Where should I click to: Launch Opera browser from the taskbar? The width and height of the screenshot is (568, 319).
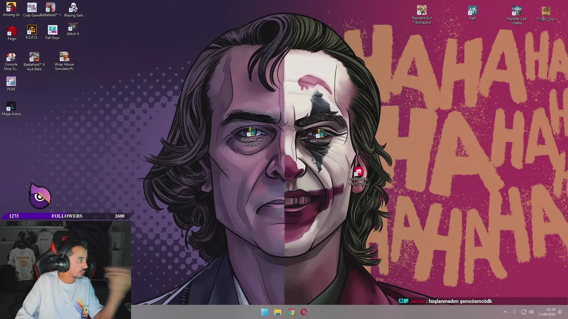[304, 312]
